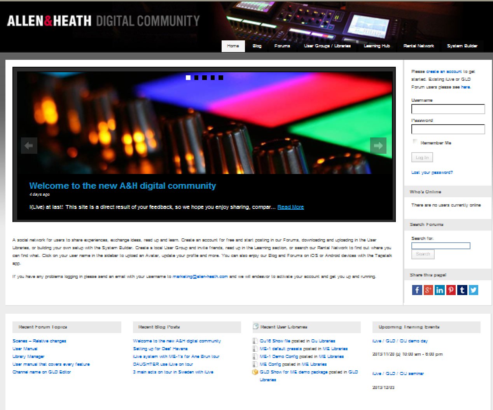Open 'User manual that covers every feature'
This screenshot has height=410, width=493.
click(51, 364)
